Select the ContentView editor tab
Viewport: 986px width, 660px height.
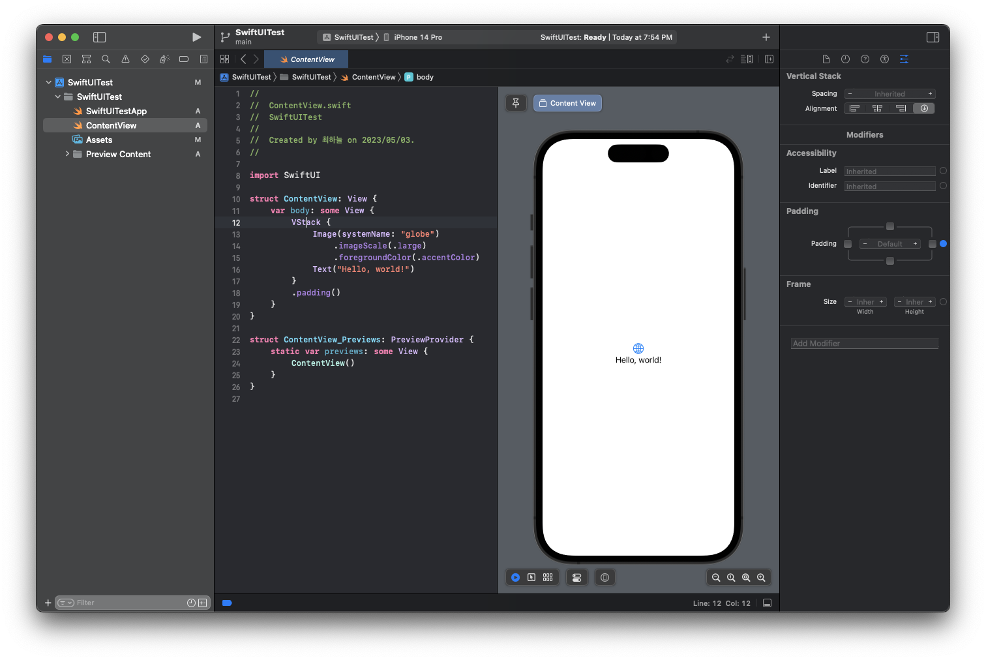(x=306, y=59)
